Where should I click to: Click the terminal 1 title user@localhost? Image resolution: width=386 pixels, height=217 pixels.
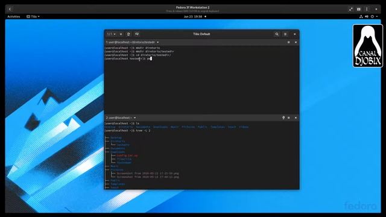[x=130, y=42]
